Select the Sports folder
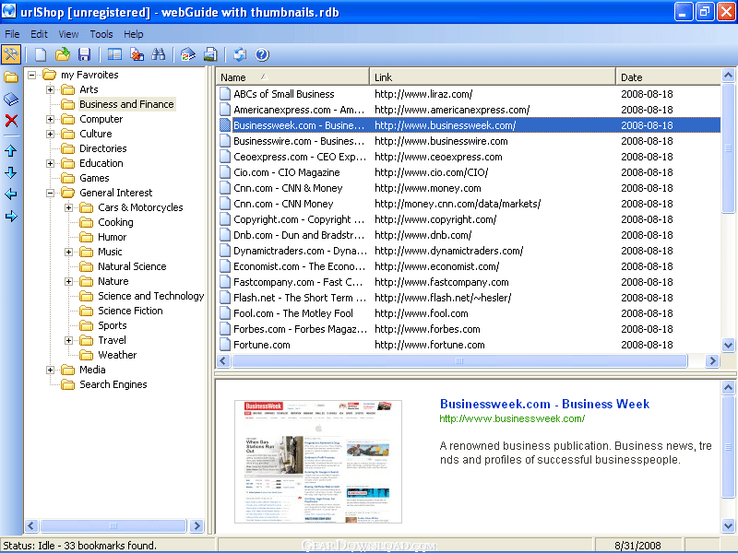Screen dimensions: 738x553 tap(112, 325)
